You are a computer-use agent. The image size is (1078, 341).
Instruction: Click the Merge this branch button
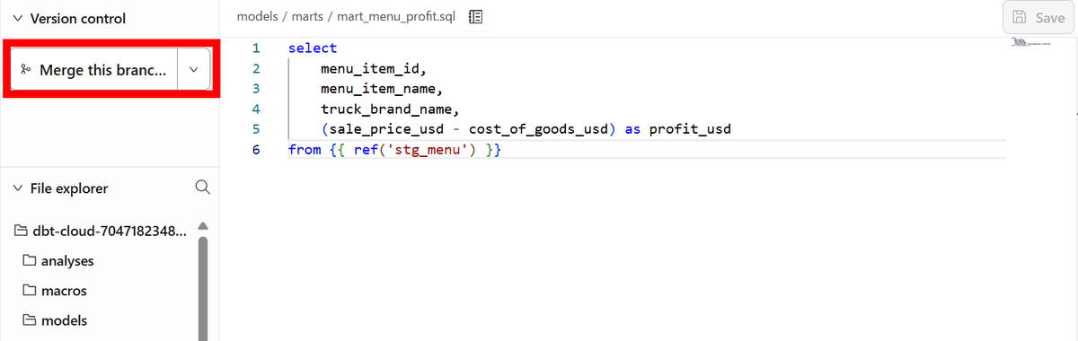tap(94, 69)
